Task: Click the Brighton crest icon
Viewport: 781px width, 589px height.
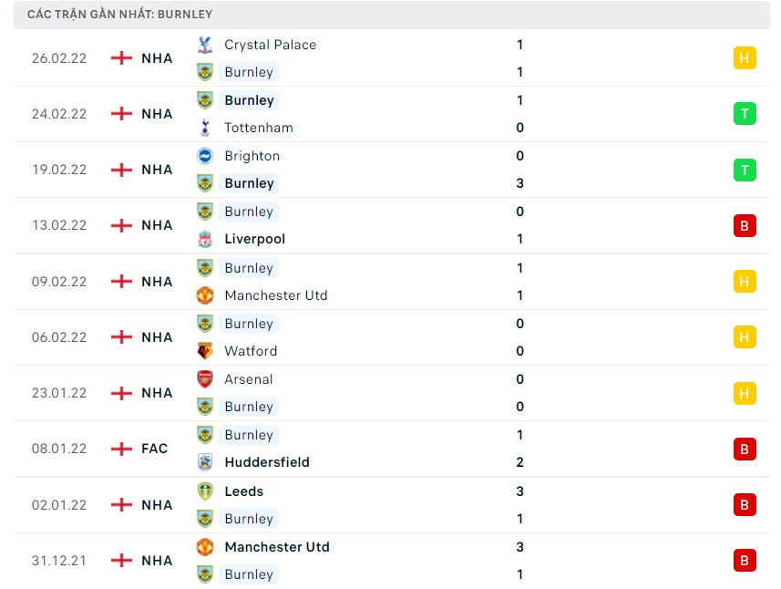Action: pos(205,156)
